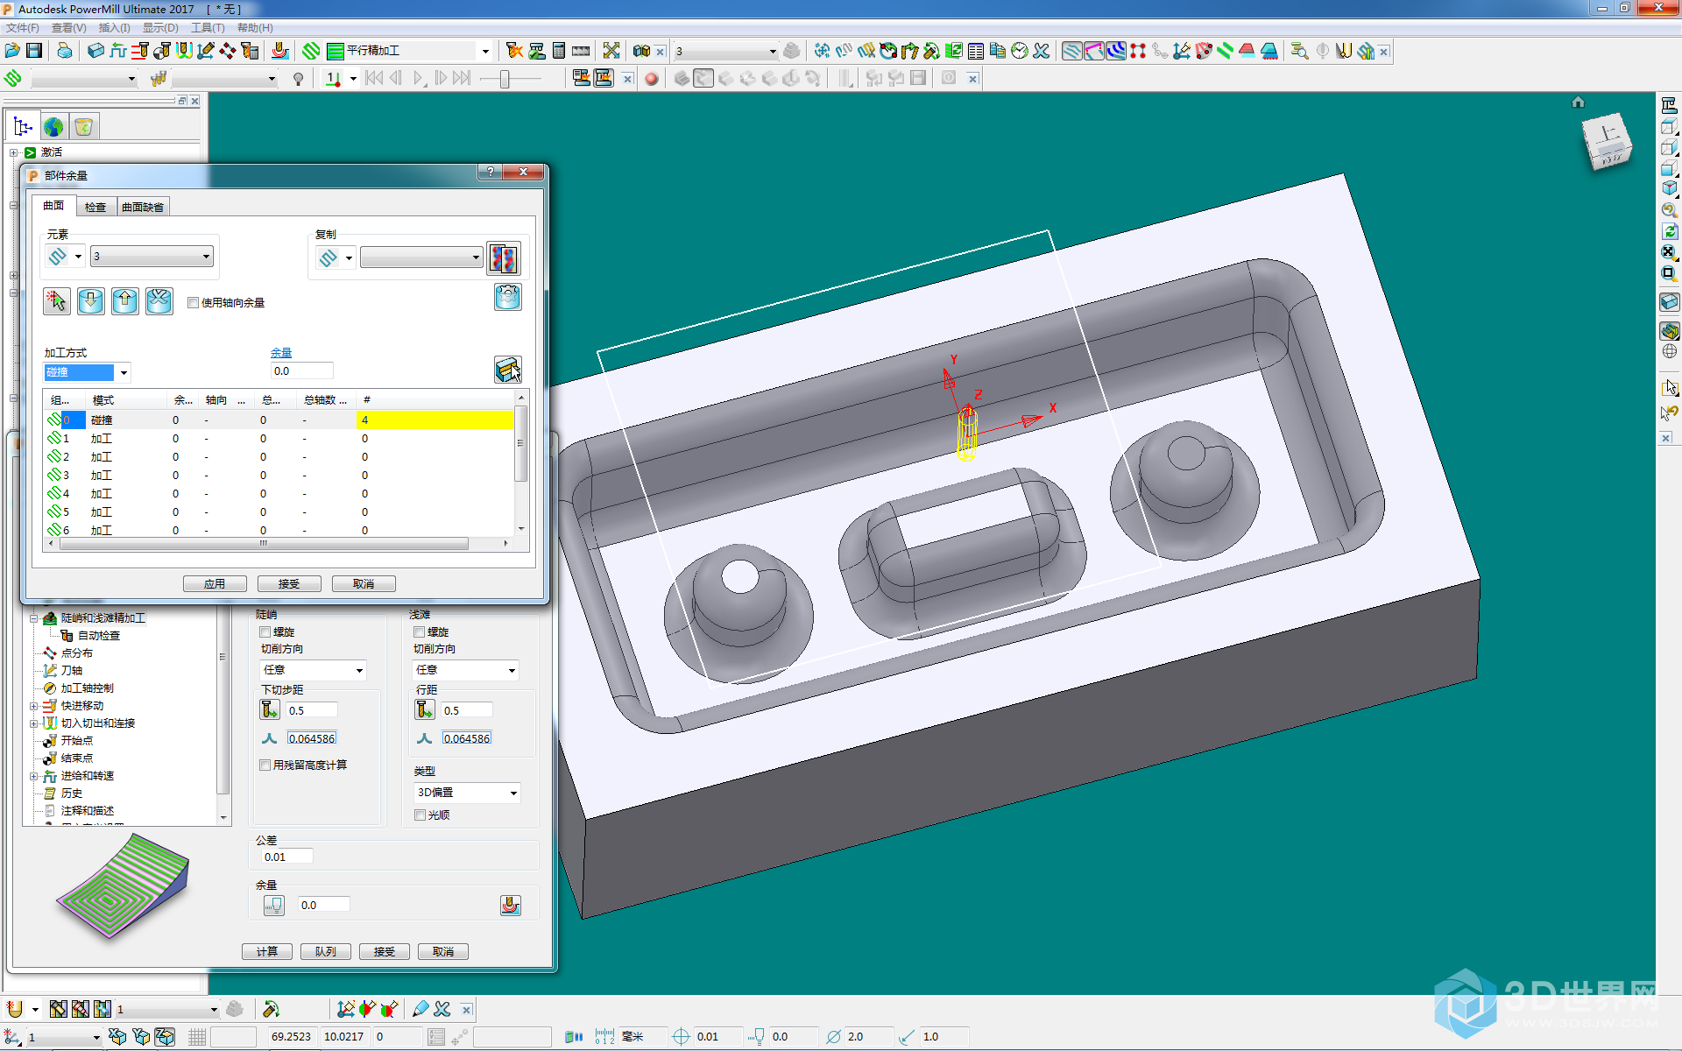Image resolution: width=1682 pixels, height=1051 pixels.
Task: Click the 公差 field showing 0.01
Action: tap(287, 857)
